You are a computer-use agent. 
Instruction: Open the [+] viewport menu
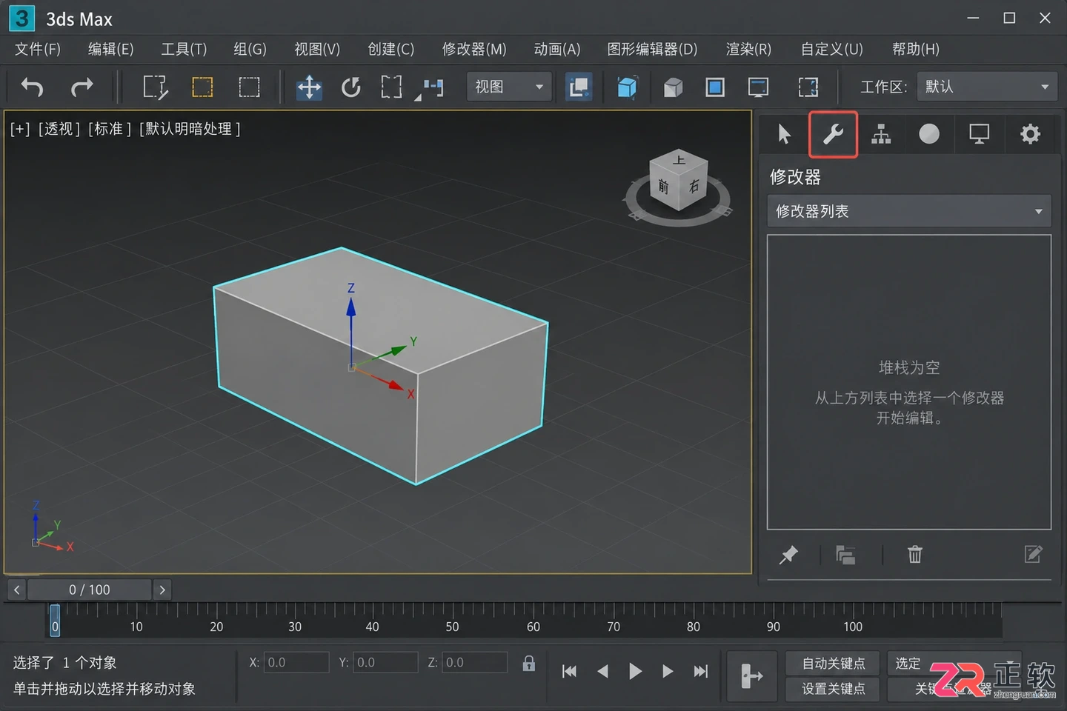(x=20, y=129)
